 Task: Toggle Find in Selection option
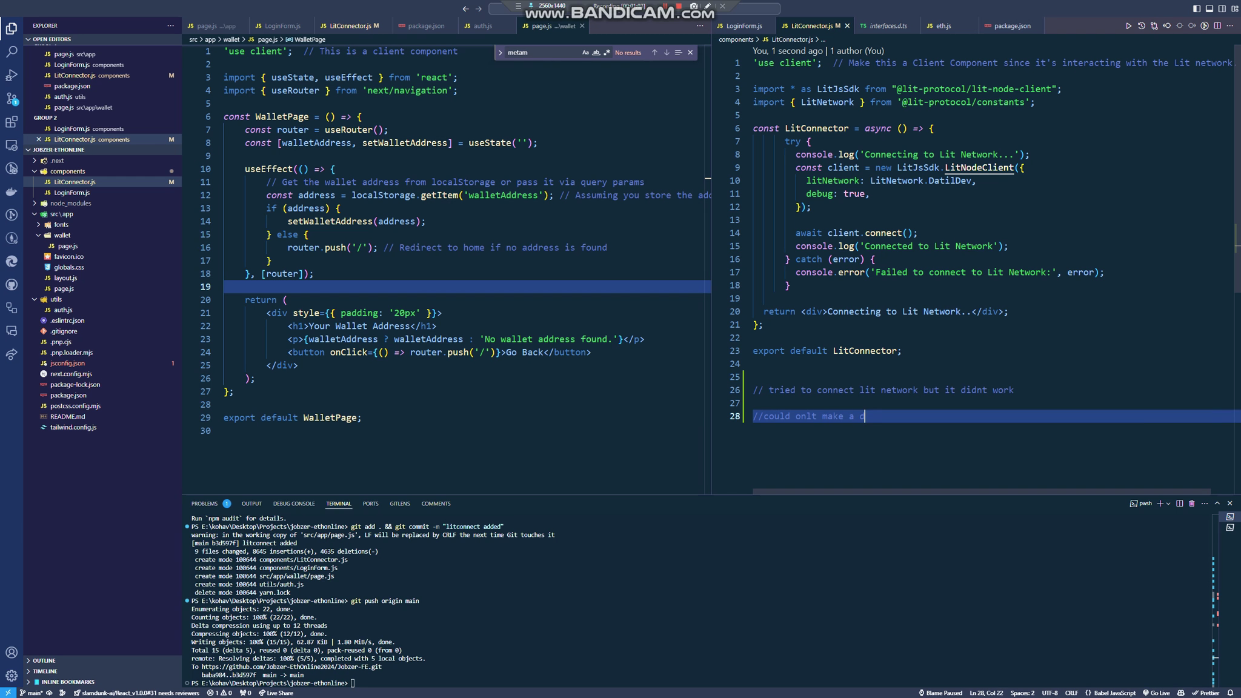[x=679, y=53]
